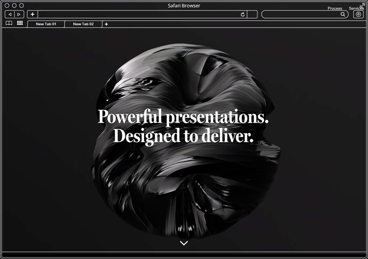
Task: Focus the URL address bar
Action: [x=139, y=14]
